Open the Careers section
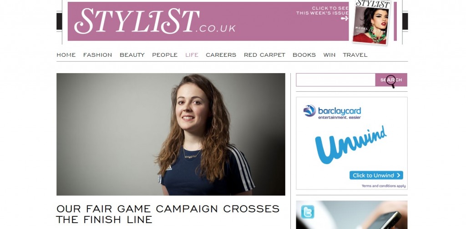Screen dimensions: 466x229 221,55
